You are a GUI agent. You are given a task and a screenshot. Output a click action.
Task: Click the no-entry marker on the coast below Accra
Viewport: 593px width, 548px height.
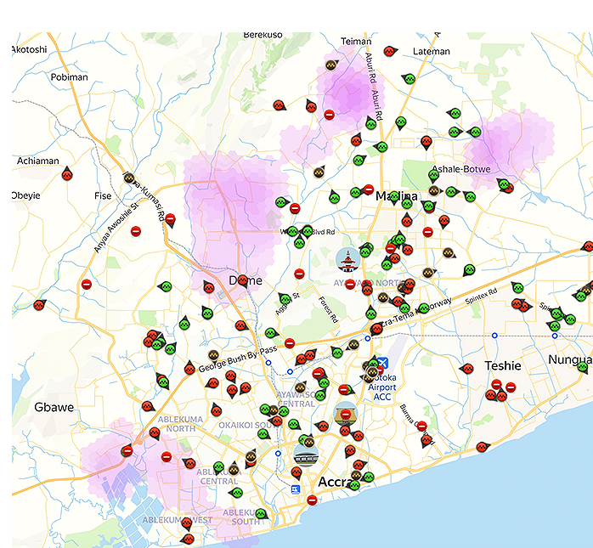[312, 500]
